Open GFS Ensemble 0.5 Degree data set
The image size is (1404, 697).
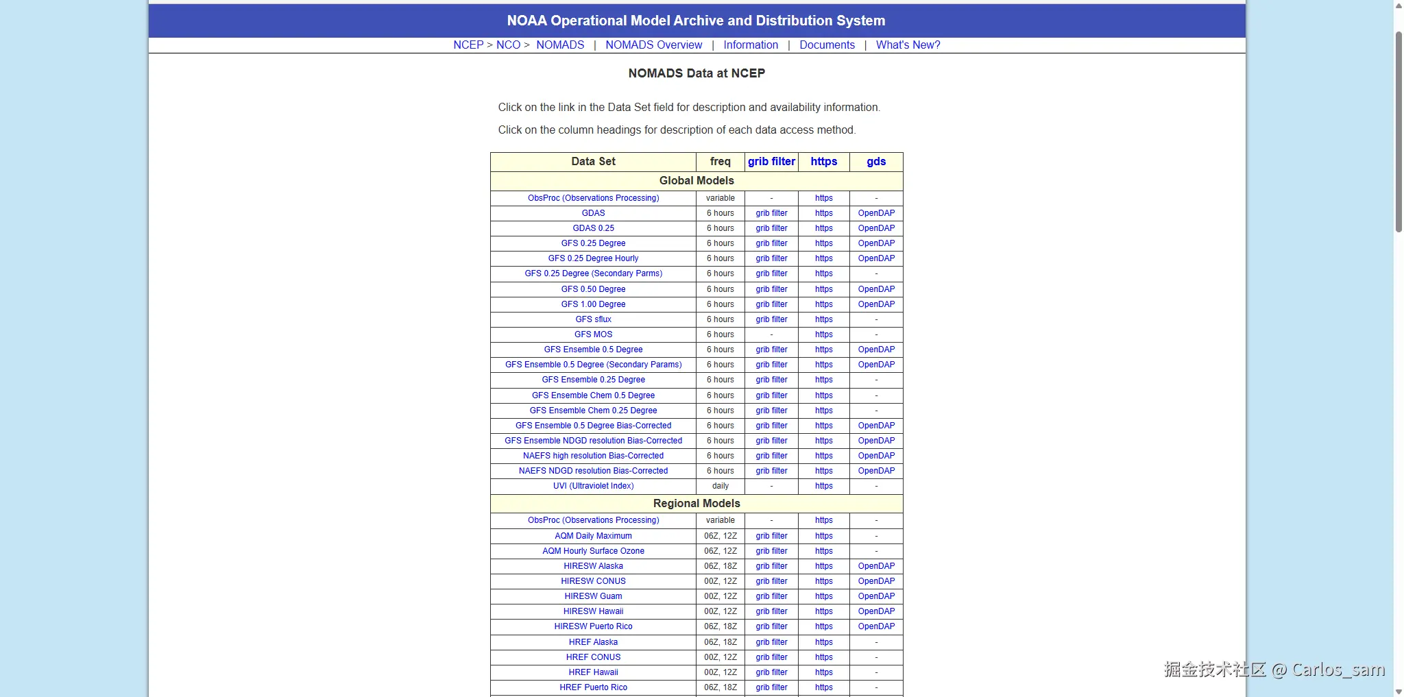click(x=594, y=350)
